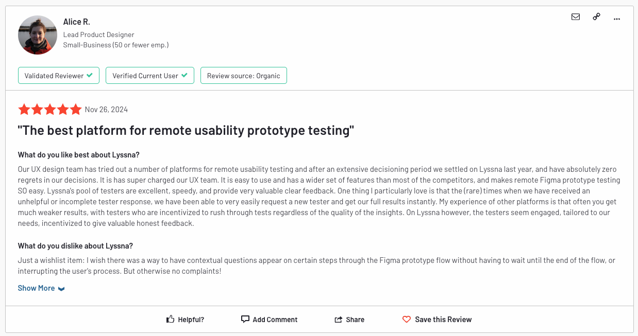The height and width of the screenshot is (336, 638).
Task: Click the Validated Reviewer badge
Action: click(x=59, y=76)
